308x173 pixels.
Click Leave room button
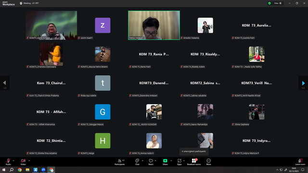click(300, 162)
